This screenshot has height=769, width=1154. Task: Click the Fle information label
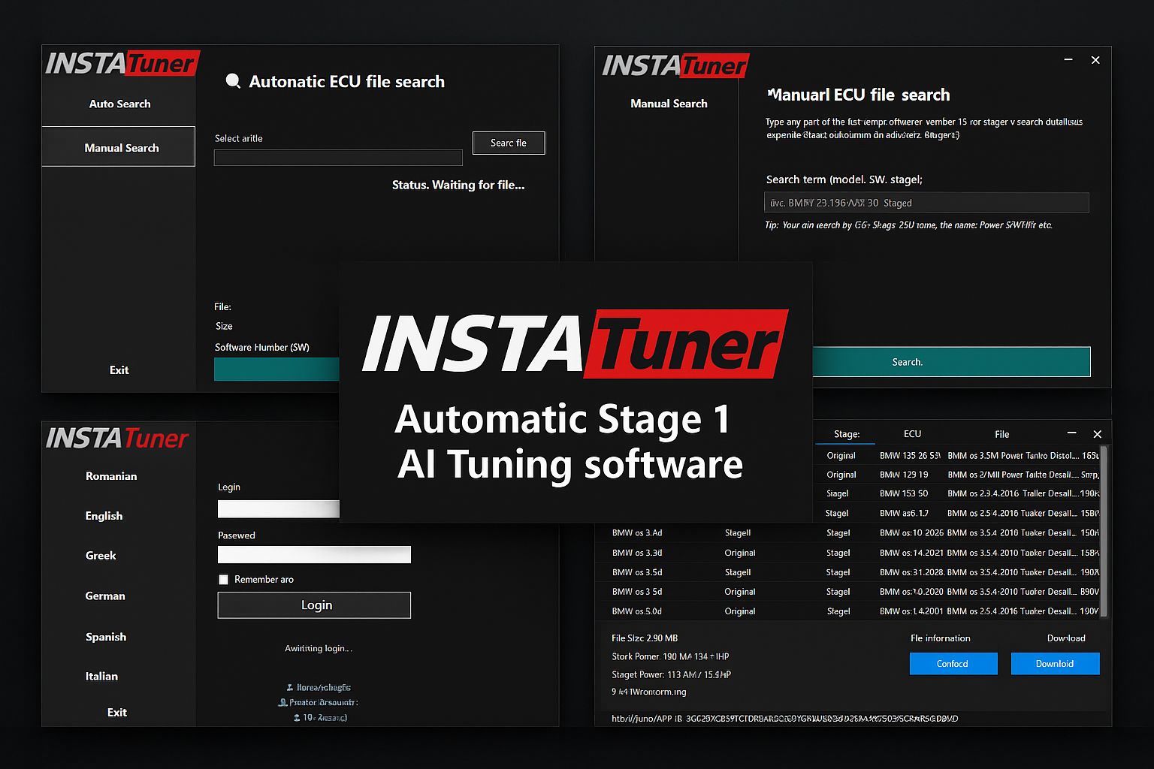coord(941,638)
